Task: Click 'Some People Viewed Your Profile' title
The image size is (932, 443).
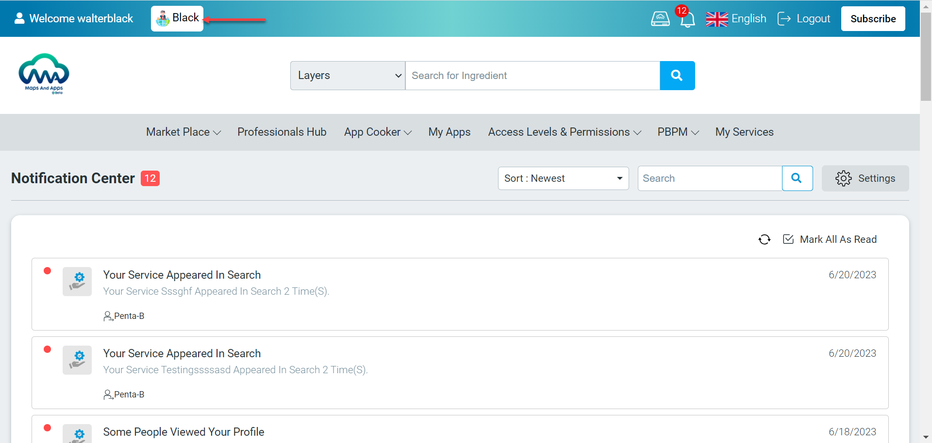Action: point(183,432)
